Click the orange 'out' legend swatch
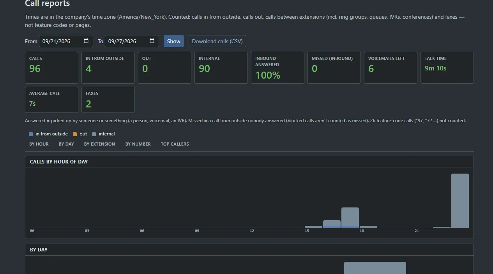The width and height of the screenshot is (493, 274). [x=75, y=134]
